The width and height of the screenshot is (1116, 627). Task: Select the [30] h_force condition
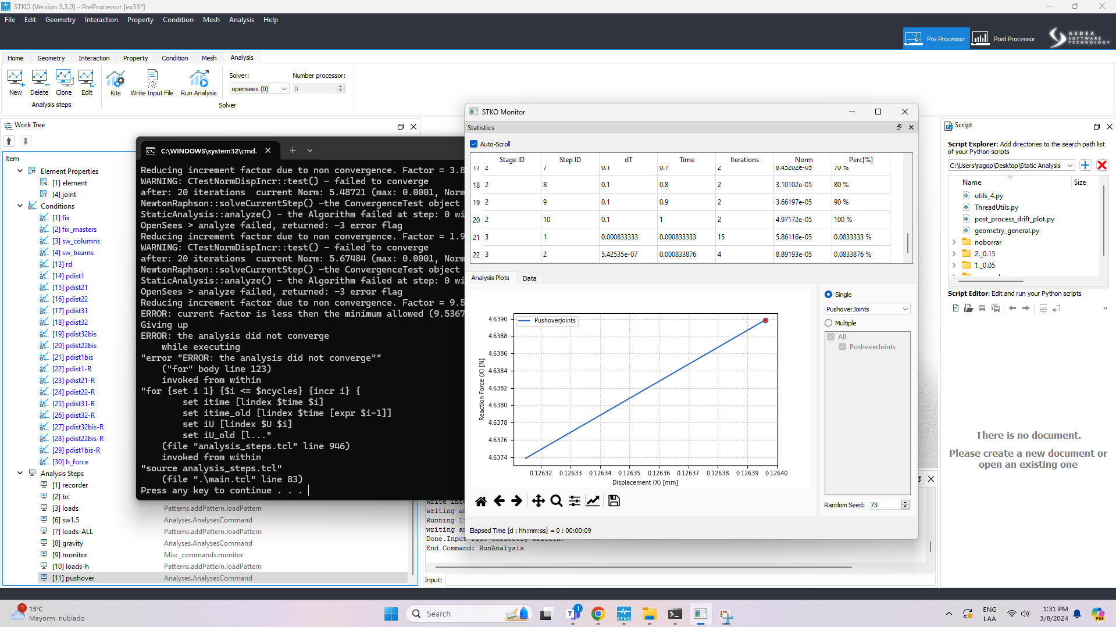pyautogui.click(x=70, y=462)
